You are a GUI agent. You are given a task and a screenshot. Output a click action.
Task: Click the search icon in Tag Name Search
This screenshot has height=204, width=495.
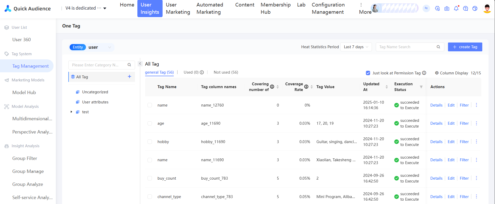[438, 47]
